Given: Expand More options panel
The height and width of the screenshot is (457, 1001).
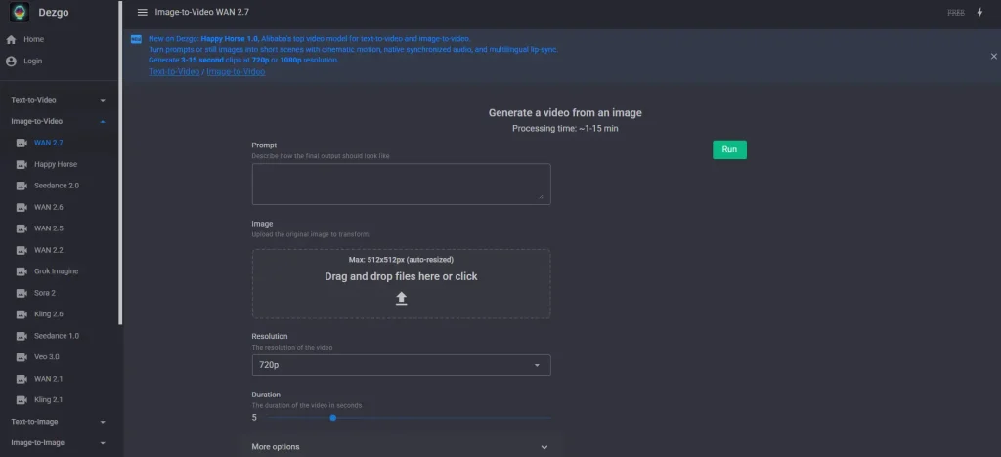Looking at the screenshot, I should coord(401,447).
